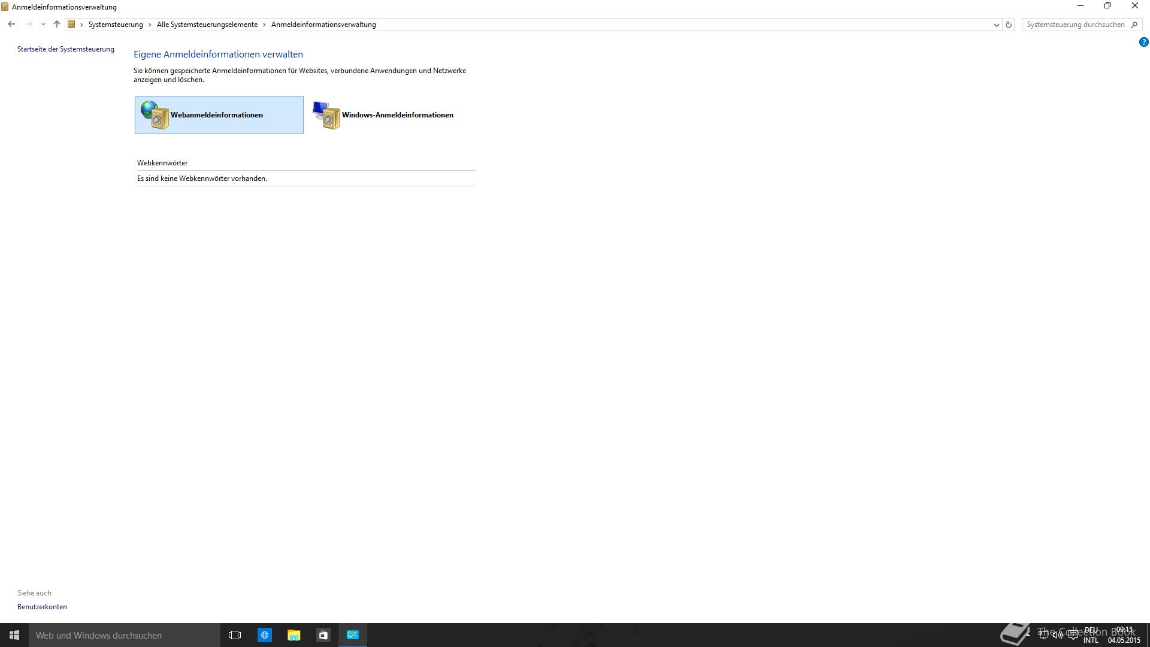Open the Startseite der Systemsteuerung link

[x=65, y=49]
